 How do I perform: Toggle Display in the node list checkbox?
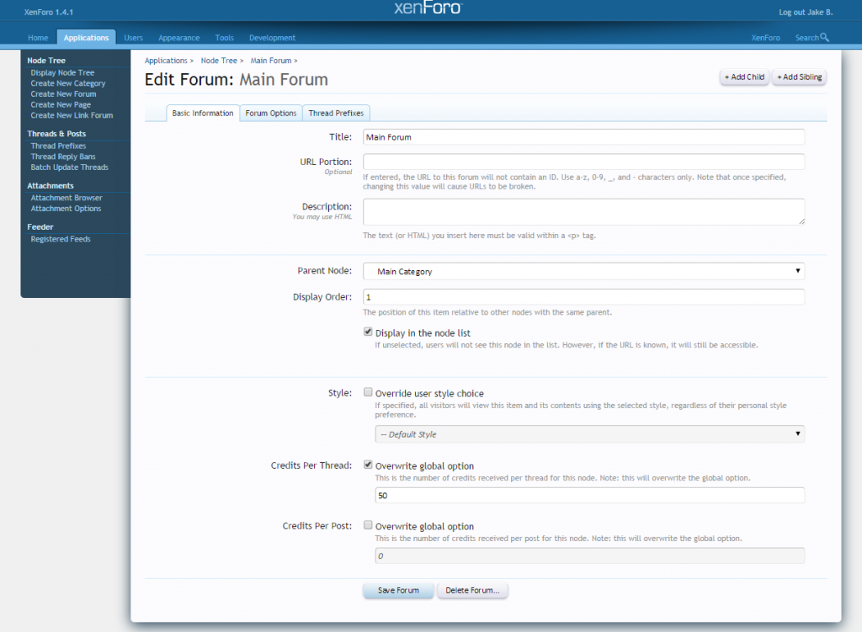point(368,332)
